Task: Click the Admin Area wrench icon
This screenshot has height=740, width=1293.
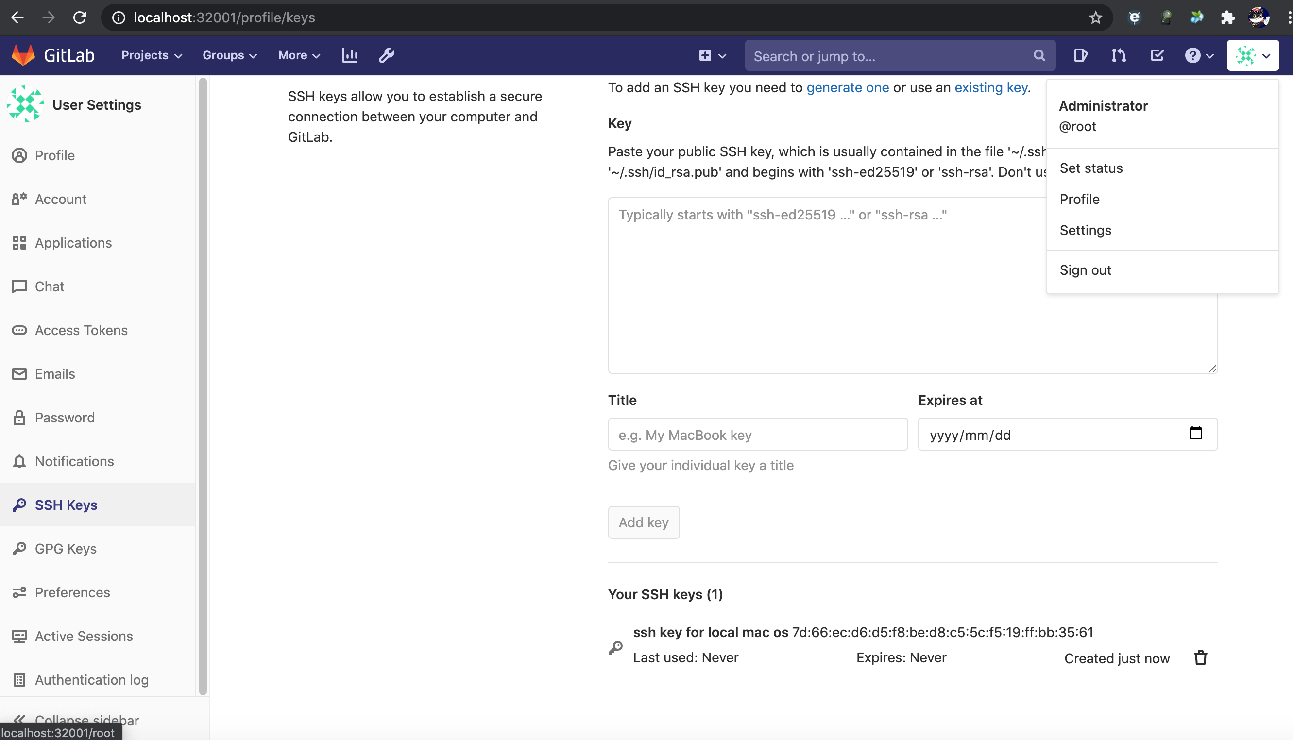Action: pos(386,55)
